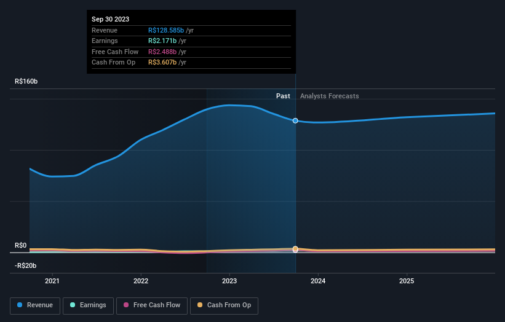Image resolution: width=505 pixels, height=322 pixels.
Task: Click the 'Revenue' row label in tooltip
Action: (x=105, y=30)
